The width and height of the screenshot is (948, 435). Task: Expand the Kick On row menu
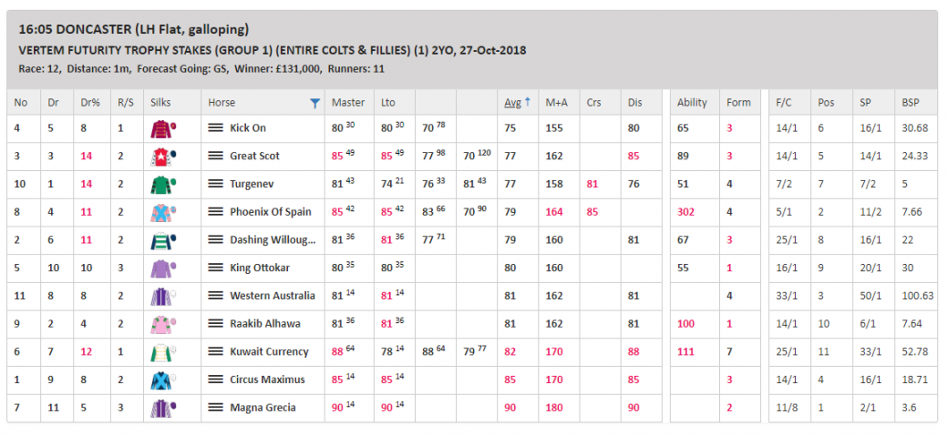pyautogui.click(x=215, y=128)
